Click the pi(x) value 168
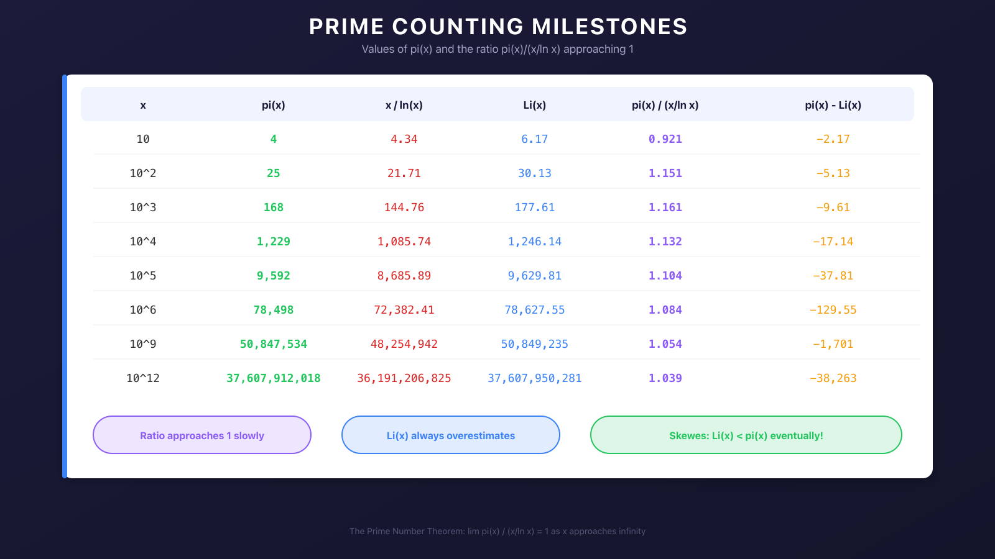This screenshot has width=995, height=559. click(274, 207)
